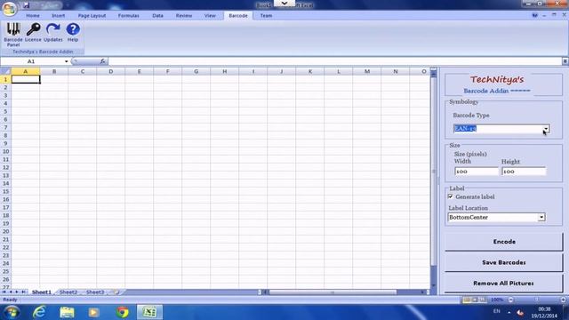Insert a new worksheet tab icon
The image size is (569, 320).
click(115, 292)
